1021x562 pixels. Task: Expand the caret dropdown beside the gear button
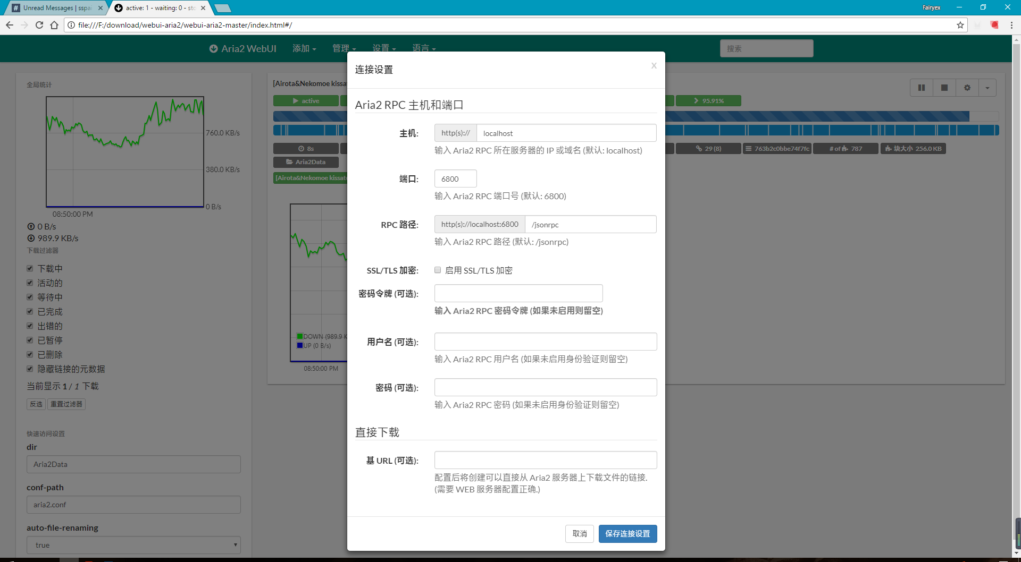point(987,88)
